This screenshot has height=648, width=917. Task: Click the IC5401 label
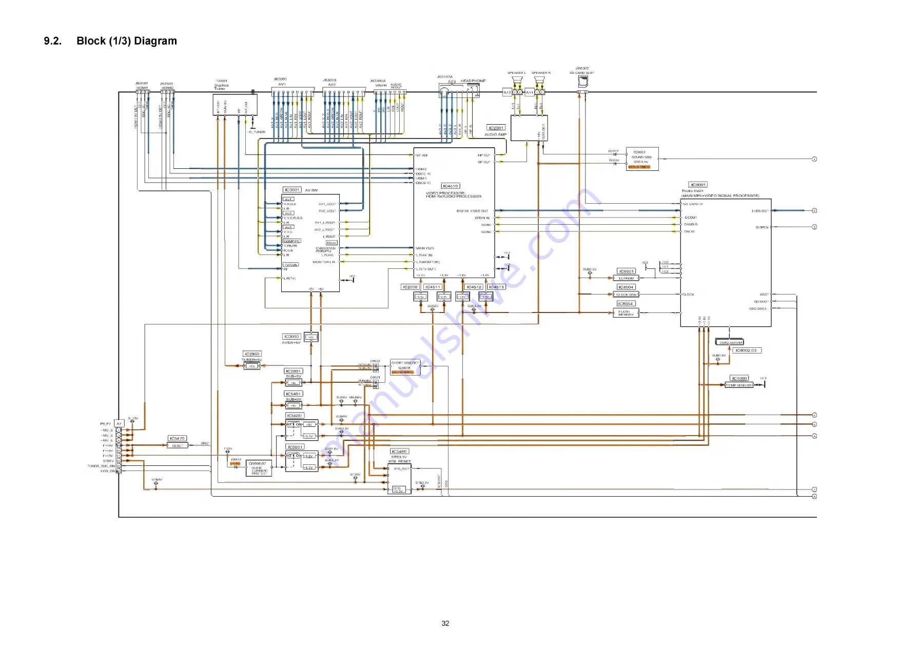(x=293, y=394)
